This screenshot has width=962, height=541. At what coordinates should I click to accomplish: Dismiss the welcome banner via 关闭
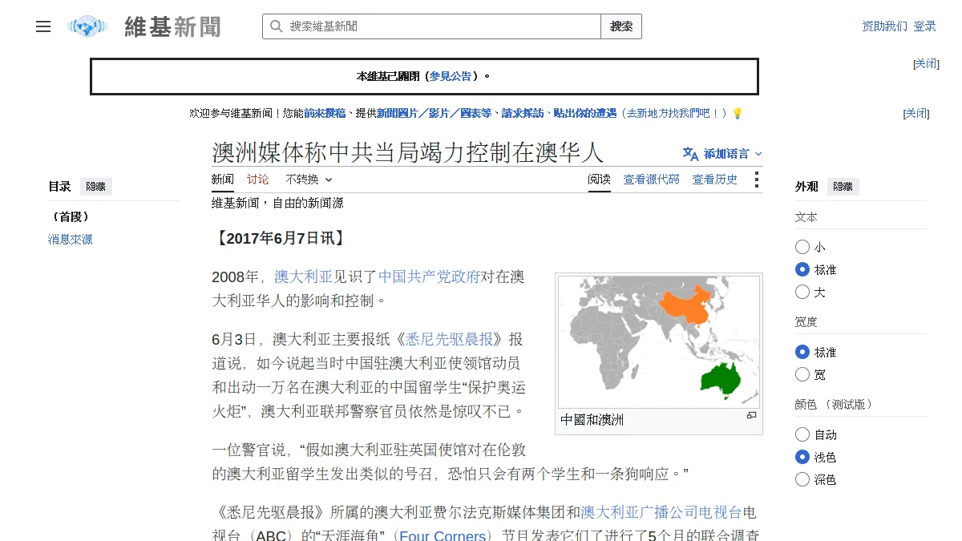(x=916, y=114)
